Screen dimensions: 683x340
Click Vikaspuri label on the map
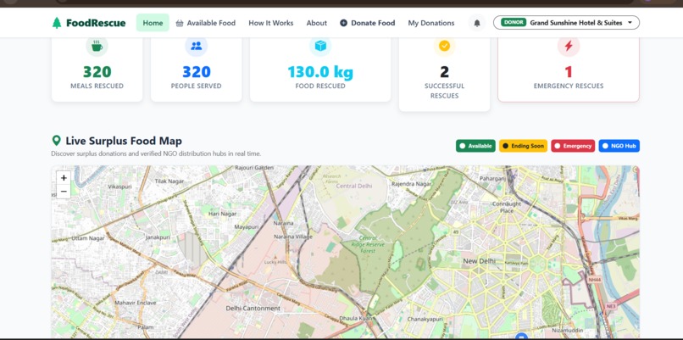pos(119,187)
